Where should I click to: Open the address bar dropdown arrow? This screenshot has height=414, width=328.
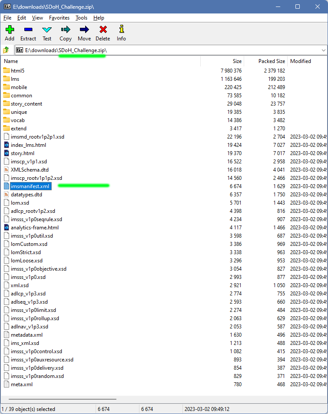point(324,50)
